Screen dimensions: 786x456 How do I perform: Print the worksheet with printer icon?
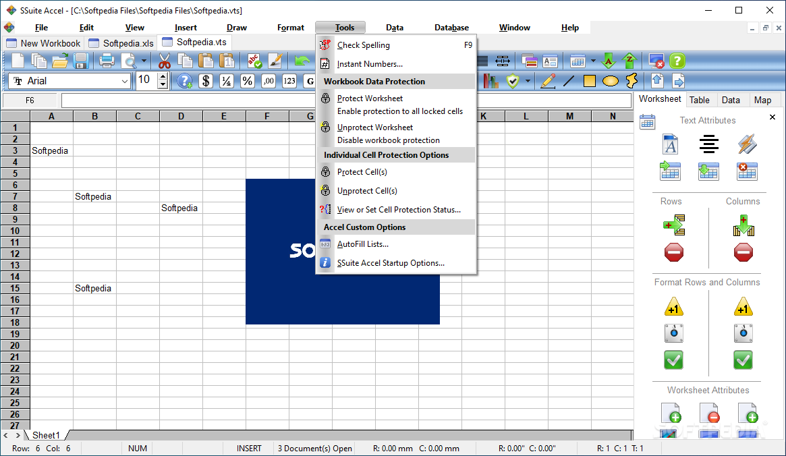coord(107,61)
